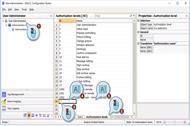
Task: Open the Edit menu
Action: 10,9
